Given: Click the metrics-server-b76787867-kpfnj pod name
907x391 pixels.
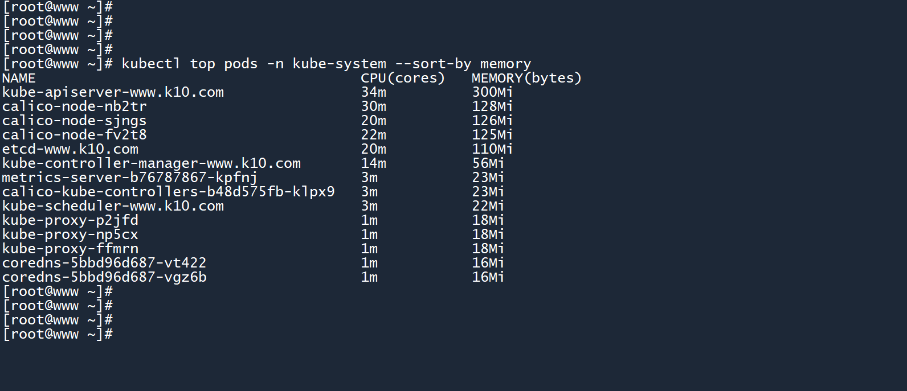Looking at the screenshot, I should pyautogui.click(x=130, y=178).
